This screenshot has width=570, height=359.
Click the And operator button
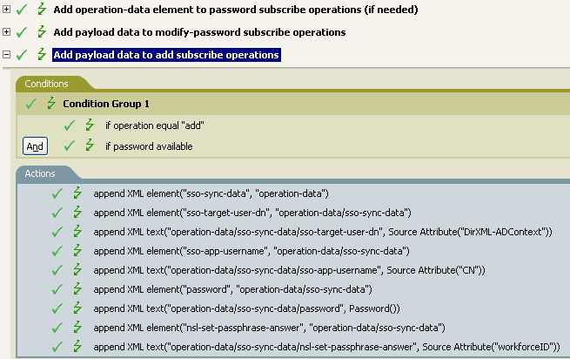click(35, 146)
